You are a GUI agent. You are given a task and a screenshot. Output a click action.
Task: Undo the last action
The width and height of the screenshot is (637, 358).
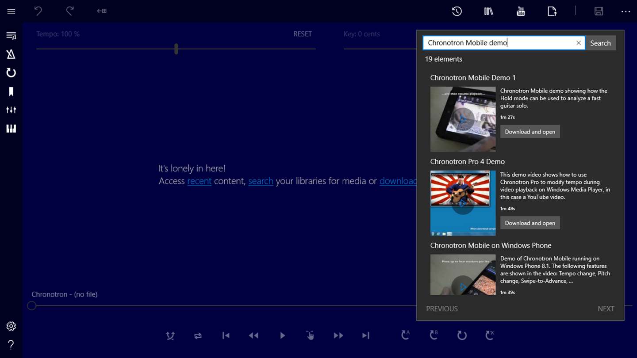coord(38,11)
